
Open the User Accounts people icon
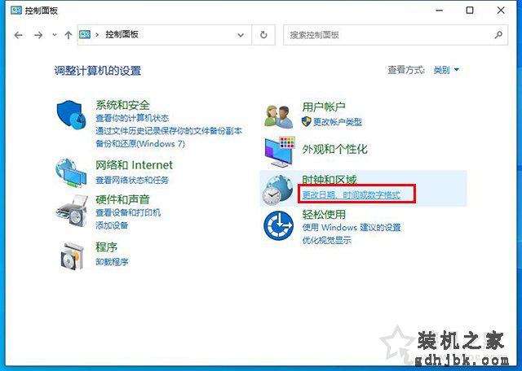point(279,116)
